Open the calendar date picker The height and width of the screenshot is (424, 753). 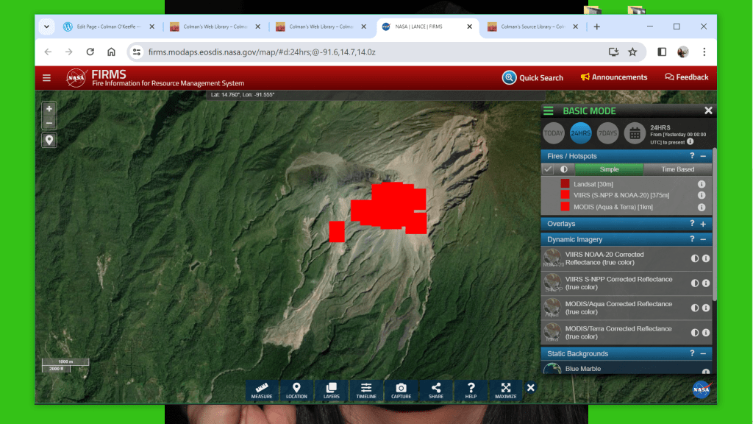[x=635, y=133]
